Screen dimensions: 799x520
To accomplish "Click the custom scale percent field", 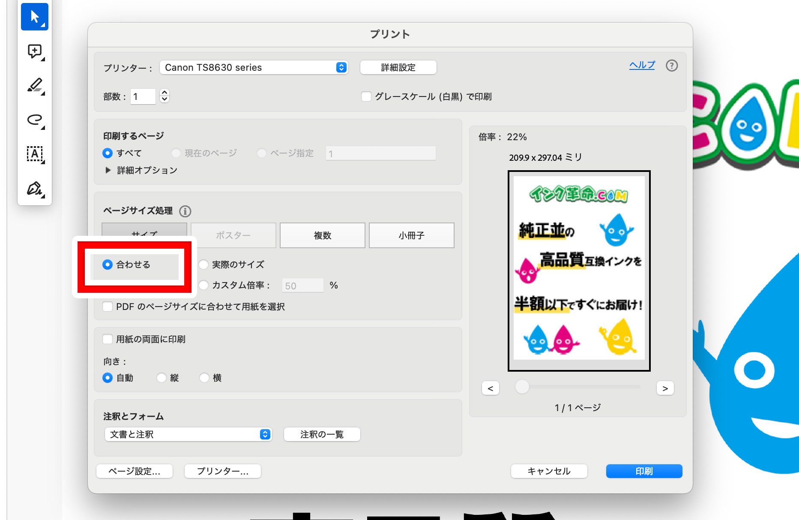I will pos(302,286).
